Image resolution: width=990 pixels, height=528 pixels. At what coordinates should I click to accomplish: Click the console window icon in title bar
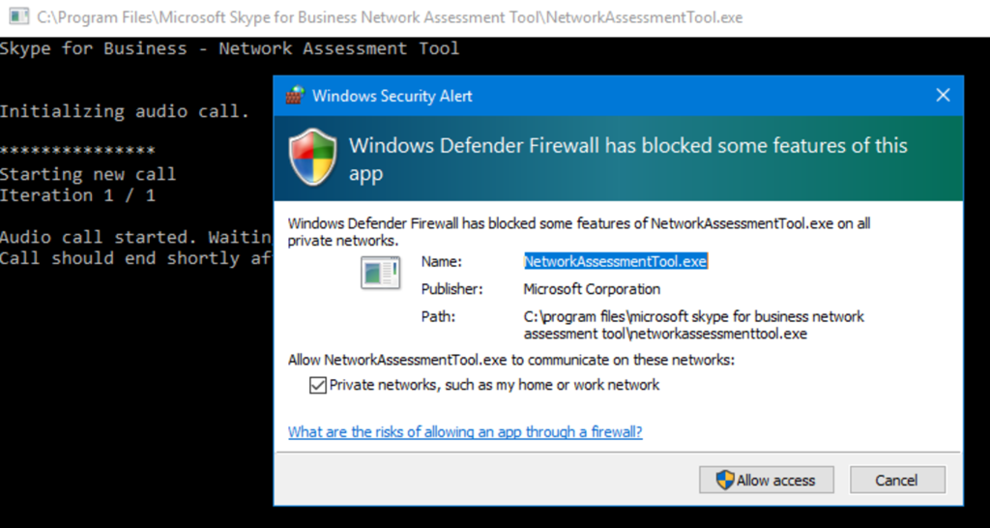pos(17,18)
